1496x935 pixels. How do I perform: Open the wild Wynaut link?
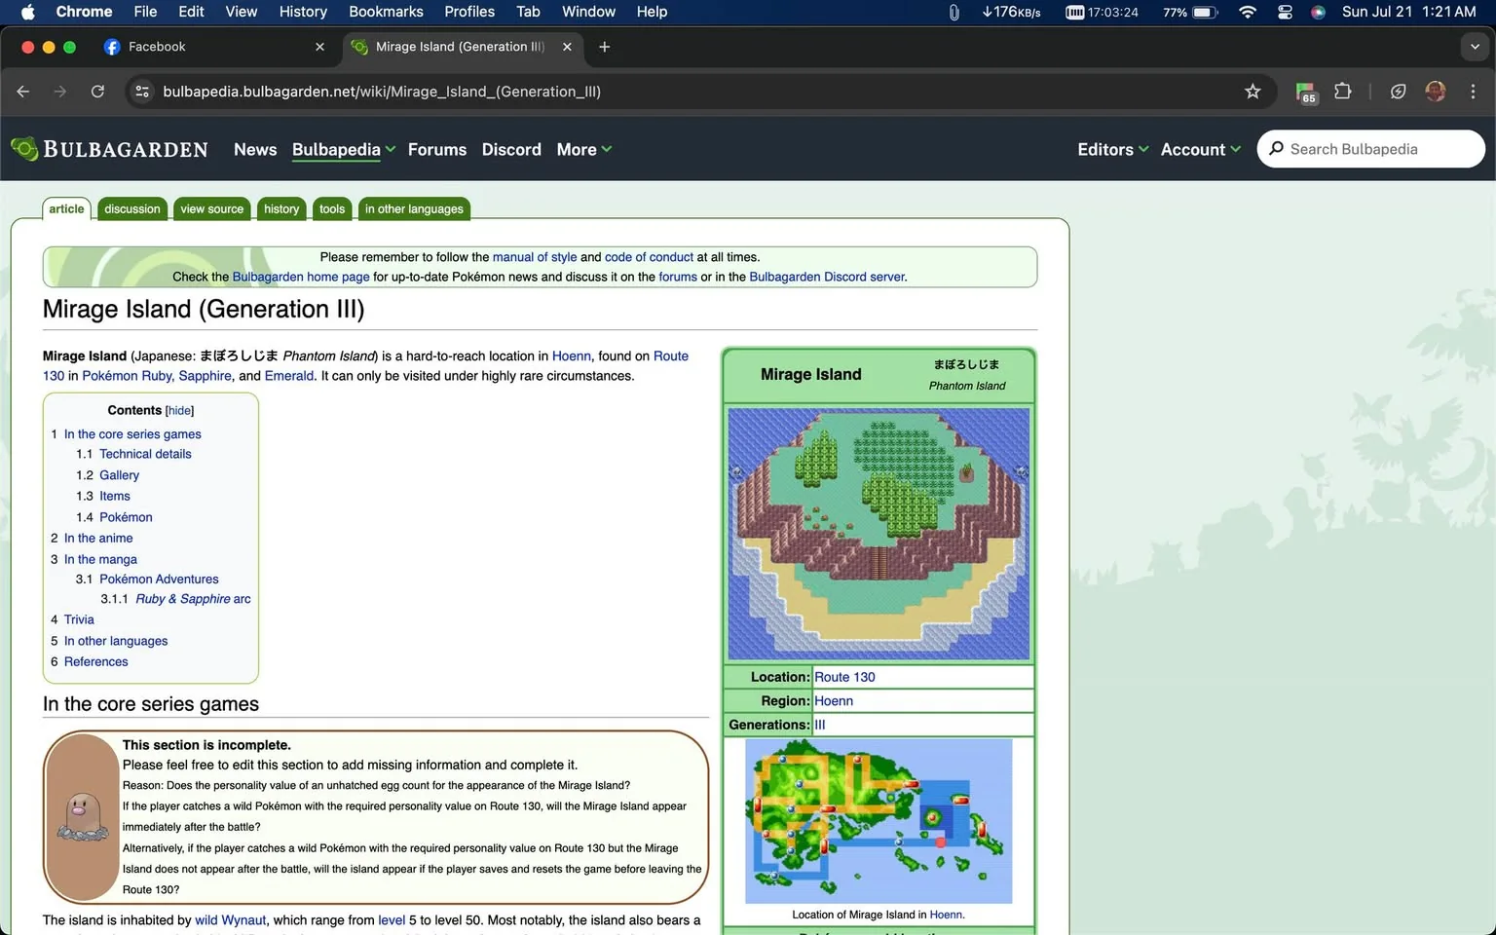231,920
